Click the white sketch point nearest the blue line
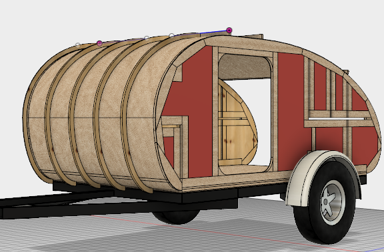The image size is (384, 252). [172, 36]
